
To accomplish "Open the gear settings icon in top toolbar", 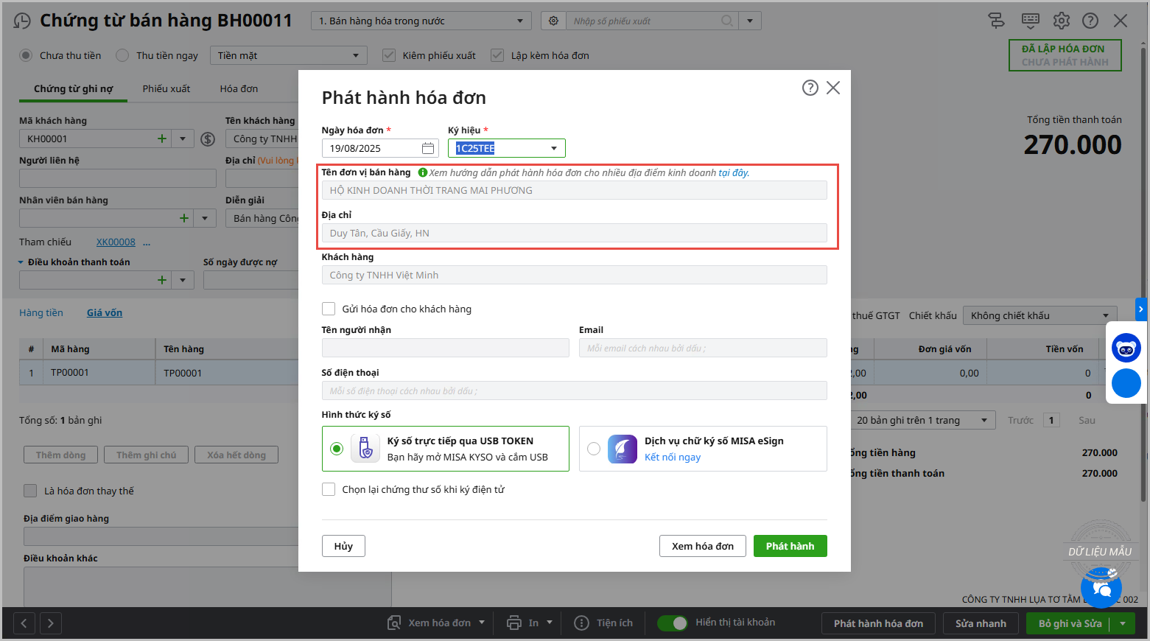I will click(x=1061, y=21).
